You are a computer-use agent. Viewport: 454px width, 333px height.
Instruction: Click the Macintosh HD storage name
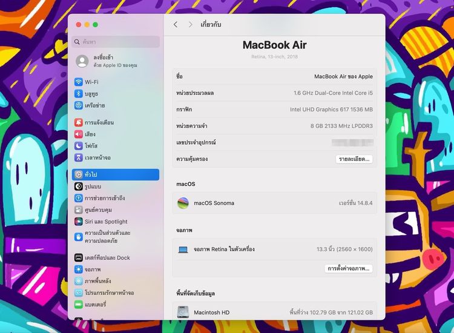click(212, 312)
